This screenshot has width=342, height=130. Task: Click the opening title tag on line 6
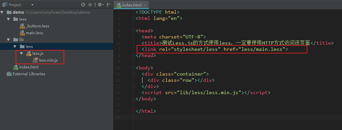coord(152,43)
